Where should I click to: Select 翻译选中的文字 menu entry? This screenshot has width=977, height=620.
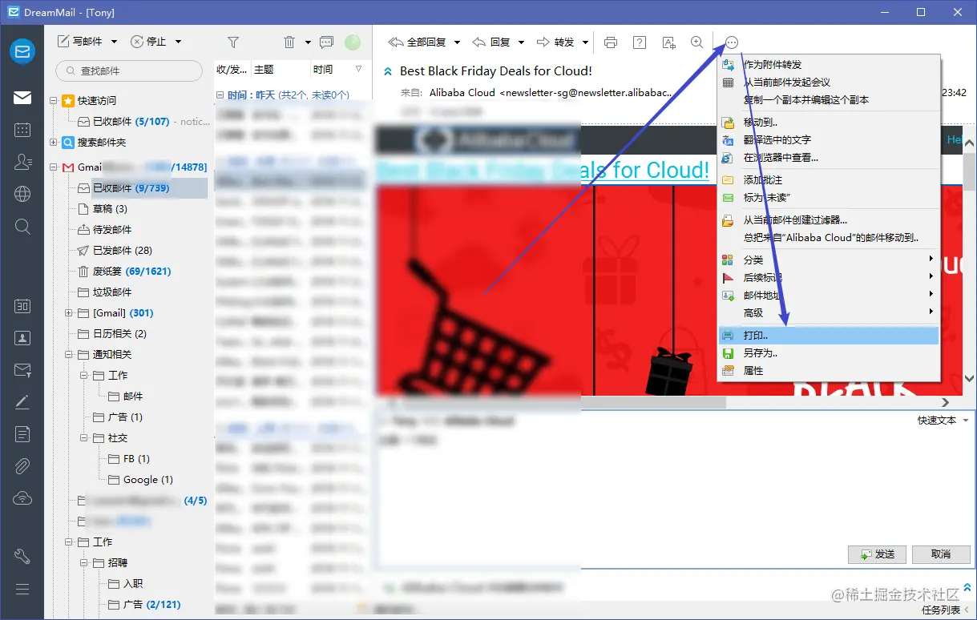click(829, 140)
